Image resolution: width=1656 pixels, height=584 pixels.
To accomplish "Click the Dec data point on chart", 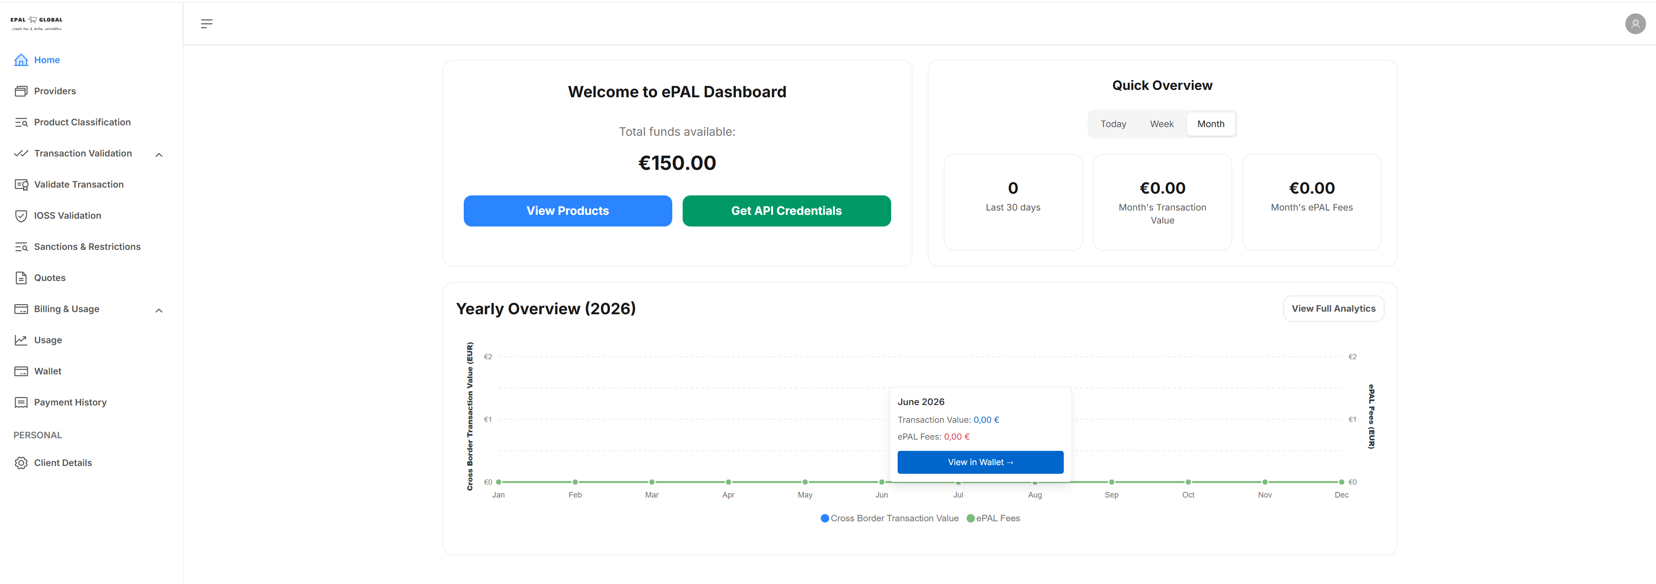I will tap(1341, 482).
